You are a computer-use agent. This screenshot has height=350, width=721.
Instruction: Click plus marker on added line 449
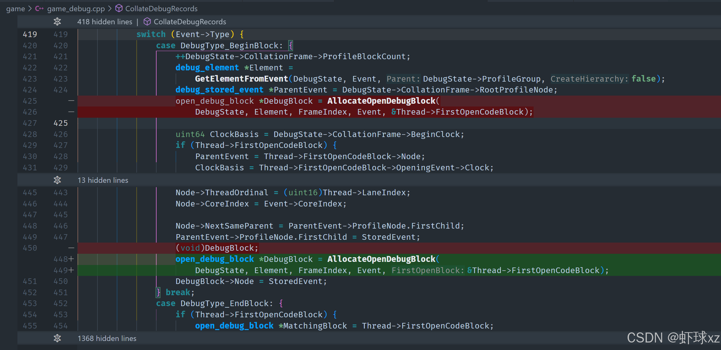[71, 270]
